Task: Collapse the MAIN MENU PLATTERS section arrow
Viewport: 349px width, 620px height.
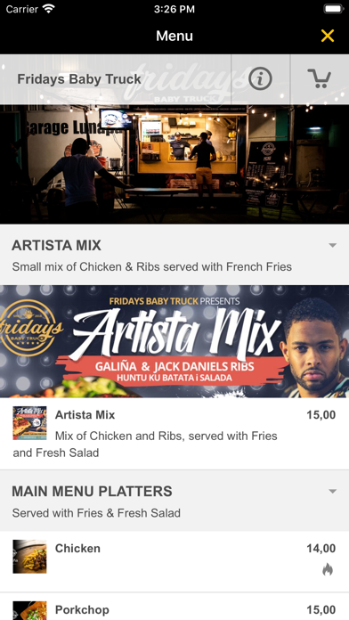Action: (333, 492)
